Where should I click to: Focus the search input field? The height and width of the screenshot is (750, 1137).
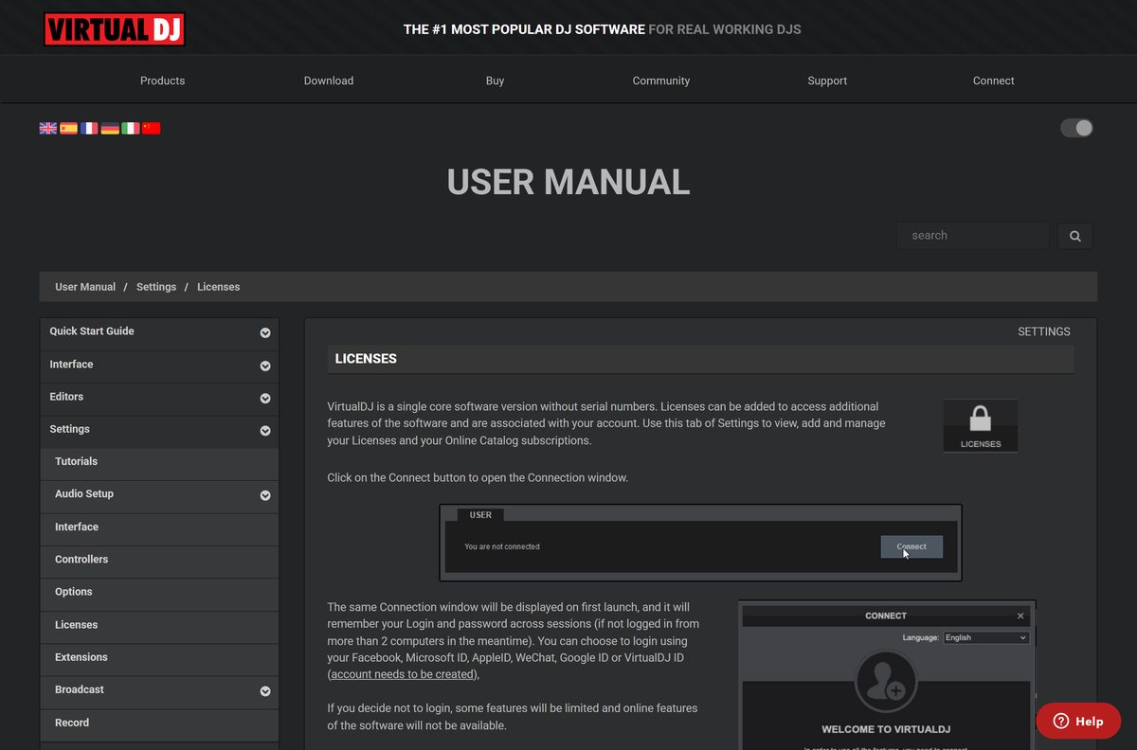[973, 236]
